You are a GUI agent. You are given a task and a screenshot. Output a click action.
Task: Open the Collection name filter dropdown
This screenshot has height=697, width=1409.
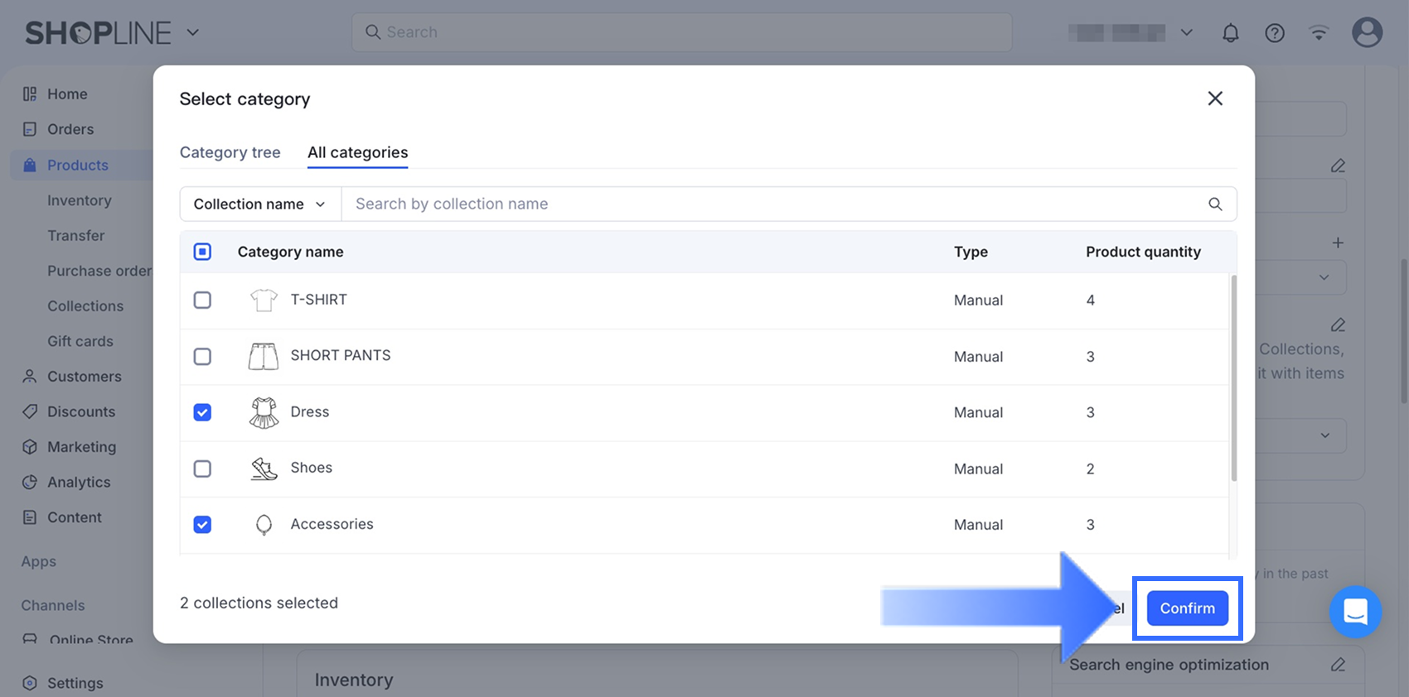tap(259, 204)
